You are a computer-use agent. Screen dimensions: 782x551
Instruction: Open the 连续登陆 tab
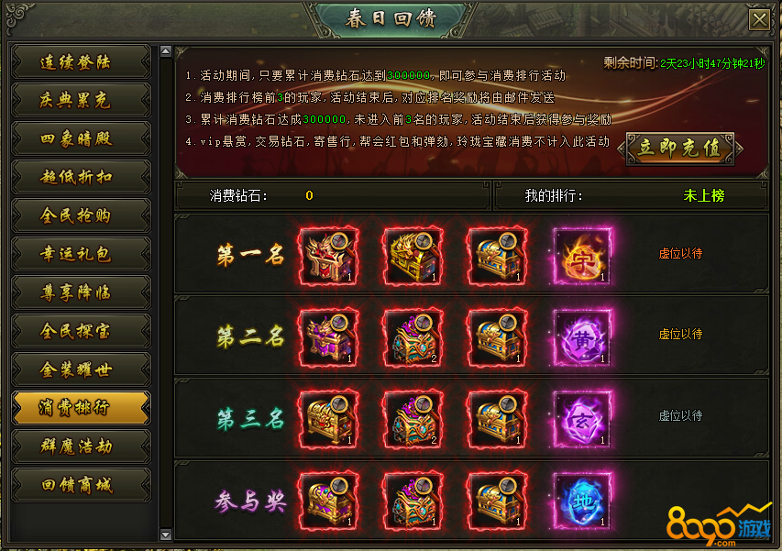(81, 62)
